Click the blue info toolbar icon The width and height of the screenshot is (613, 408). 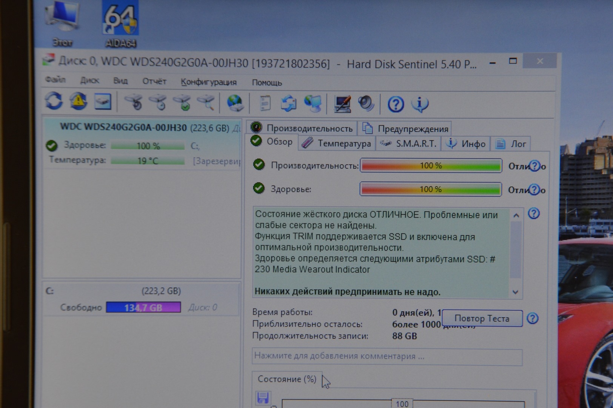tap(420, 104)
